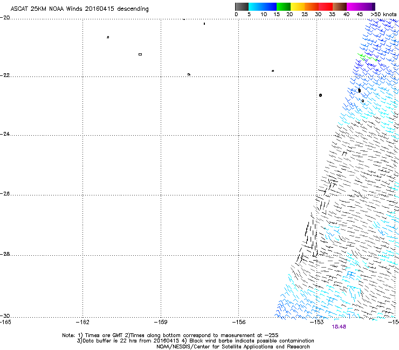Click the cyan-to-blue 5-15 knots legend segment

(263, 6)
